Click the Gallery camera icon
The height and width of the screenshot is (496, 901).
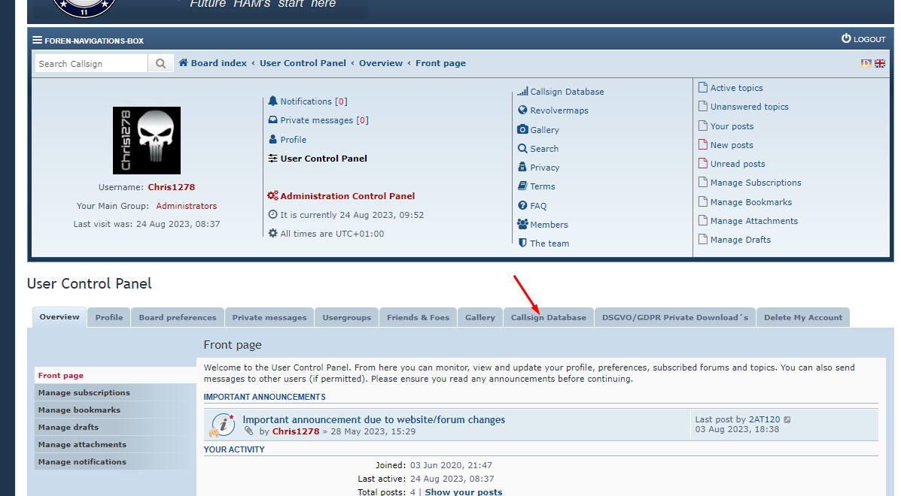pyautogui.click(x=522, y=129)
